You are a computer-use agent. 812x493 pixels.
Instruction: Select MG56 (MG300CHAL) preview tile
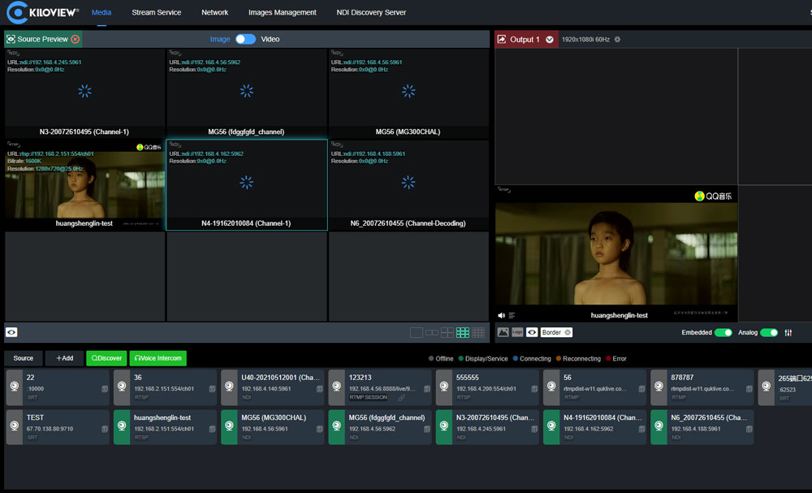(408, 93)
